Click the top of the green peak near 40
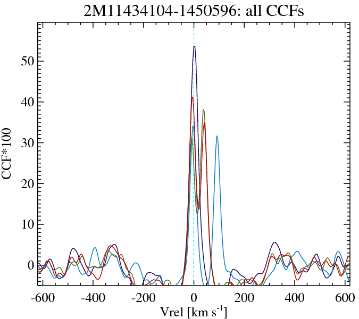Viewport: 359px width, 319px height. click(x=203, y=111)
